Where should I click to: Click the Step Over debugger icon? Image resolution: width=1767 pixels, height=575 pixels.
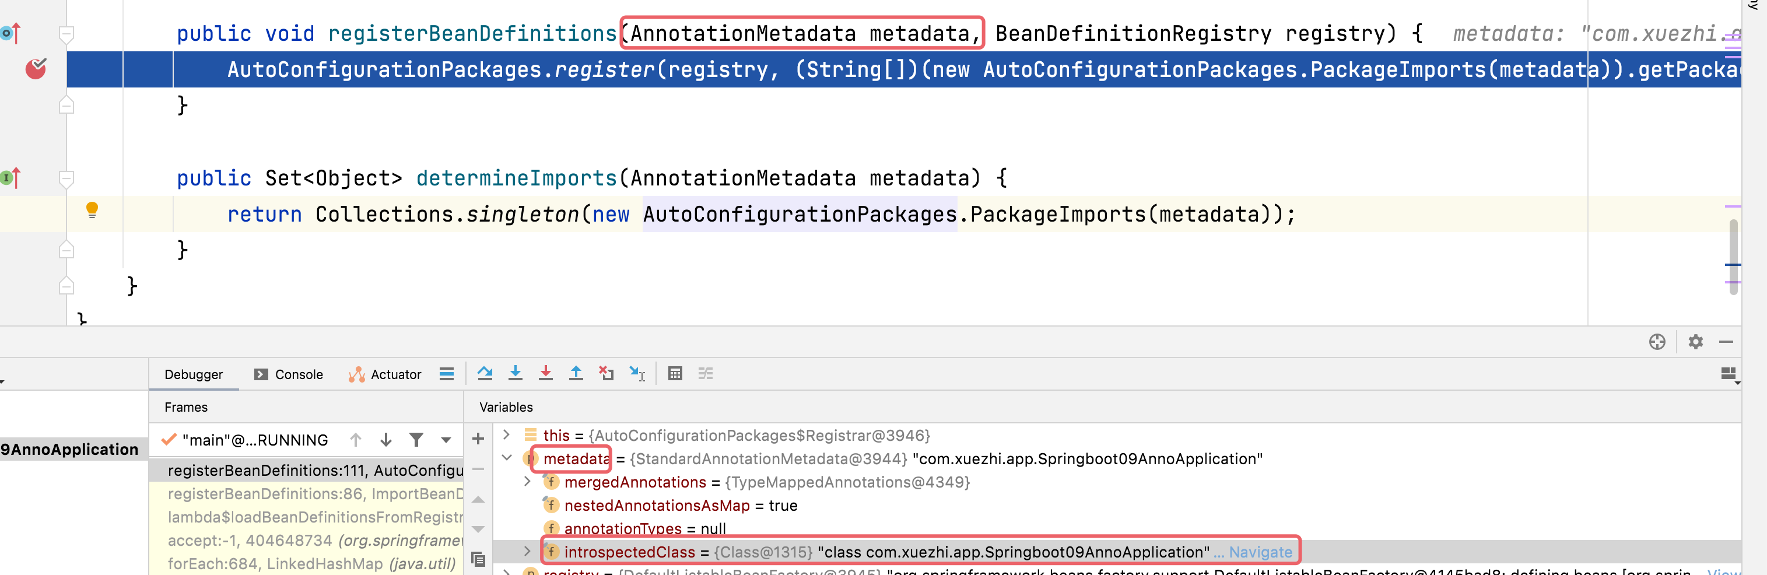485,374
